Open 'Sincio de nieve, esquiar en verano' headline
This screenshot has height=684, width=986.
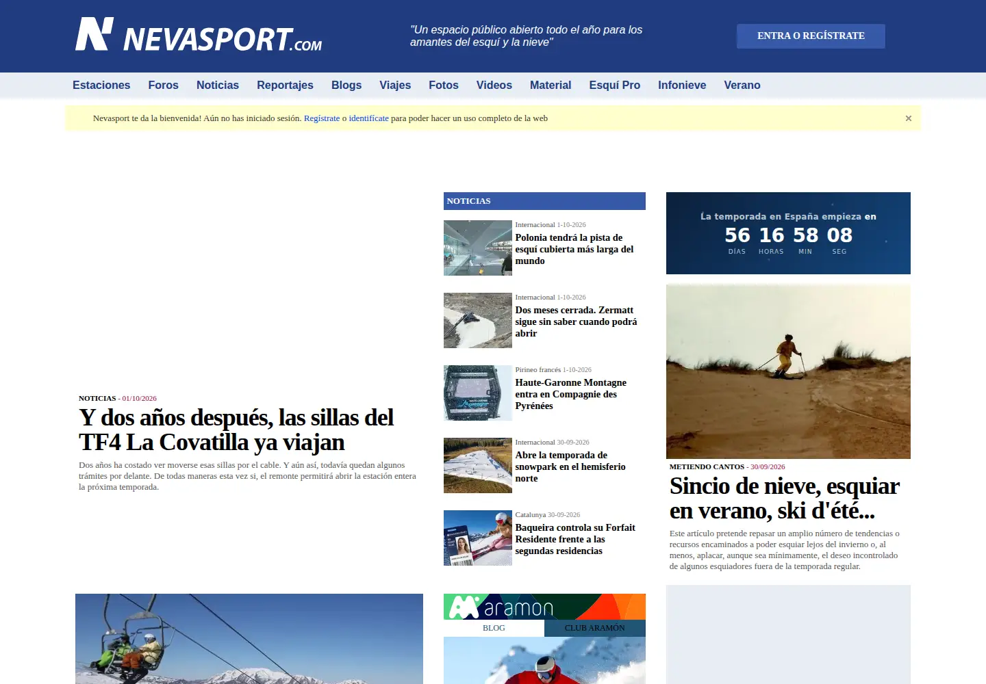click(785, 498)
